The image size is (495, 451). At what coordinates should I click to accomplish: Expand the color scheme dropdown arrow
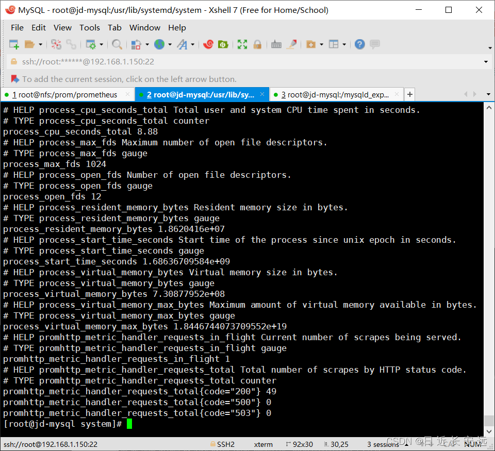(x=147, y=44)
